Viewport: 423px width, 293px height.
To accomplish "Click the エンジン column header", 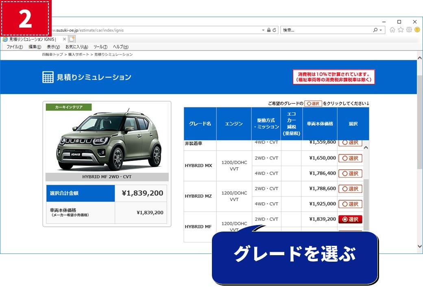I will pos(234,124).
